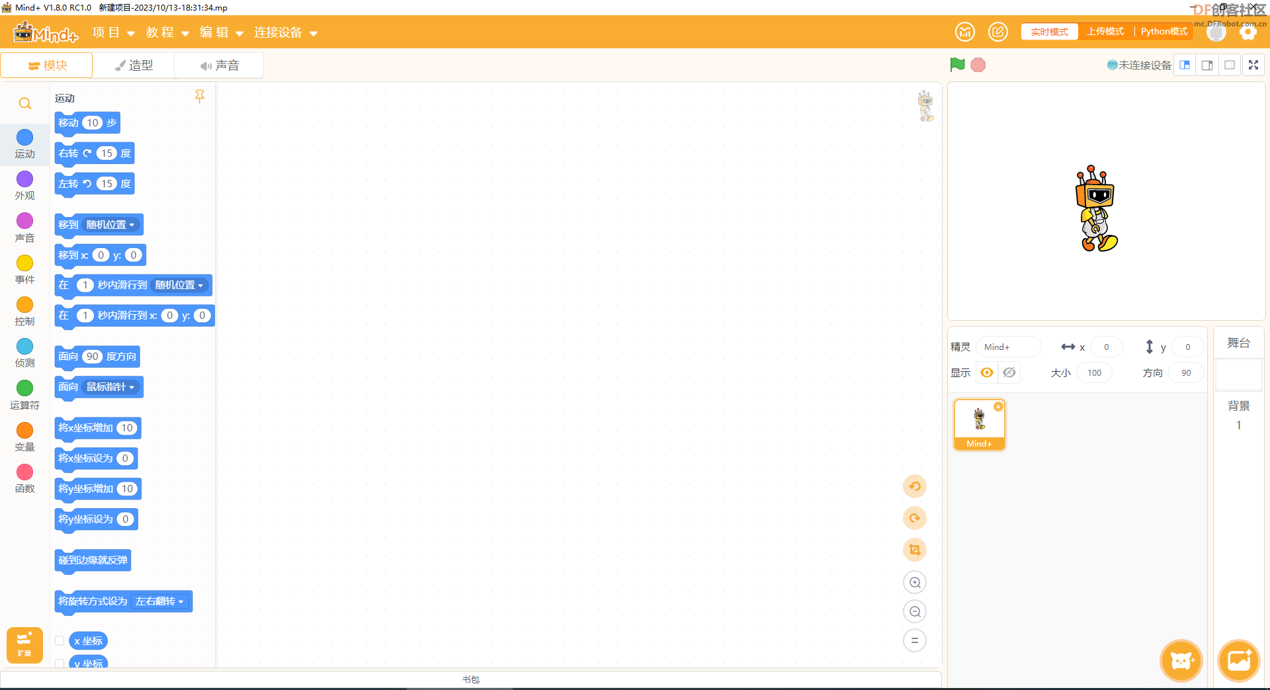This screenshot has height=690, width=1270.
Task: Click the sprite 大小 size field
Action: coord(1094,372)
